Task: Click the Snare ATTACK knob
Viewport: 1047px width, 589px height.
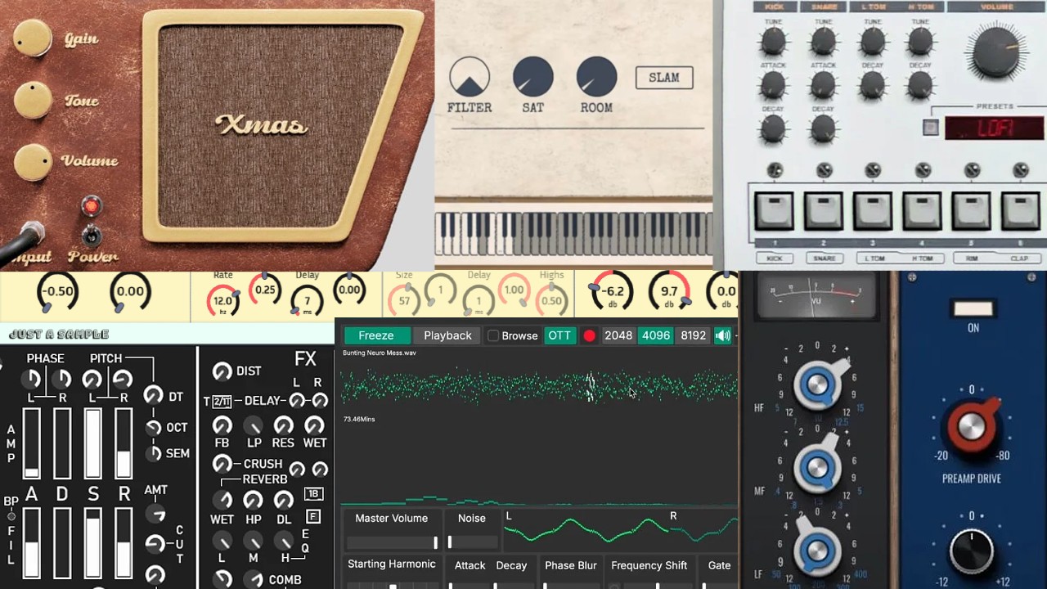Action: (x=823, y=84)
